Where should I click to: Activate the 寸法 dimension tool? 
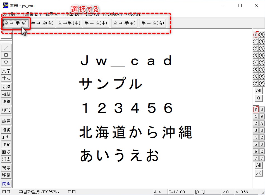[6, 78]
